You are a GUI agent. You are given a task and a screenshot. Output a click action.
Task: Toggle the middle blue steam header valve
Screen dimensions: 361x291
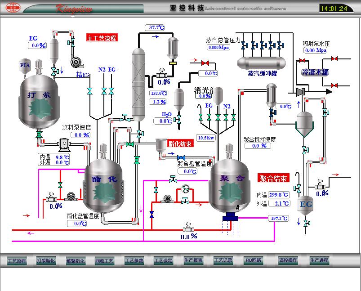(x=262, y=45)
